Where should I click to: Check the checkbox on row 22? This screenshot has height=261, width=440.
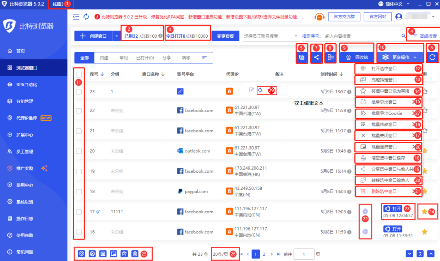79,110
